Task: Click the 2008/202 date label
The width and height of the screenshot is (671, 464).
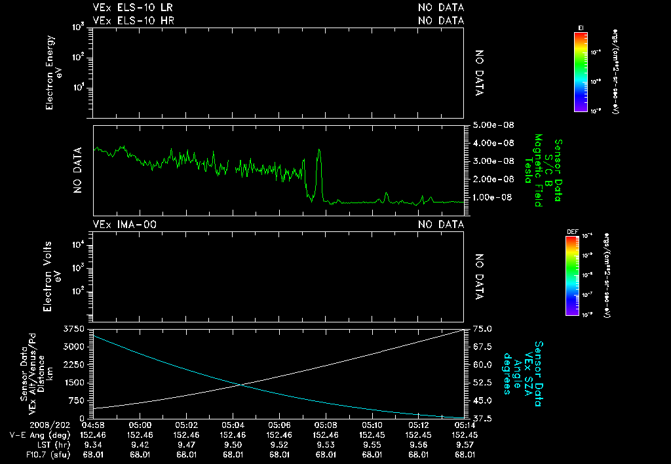Action: pyautogui.click(x=50, y=425)
